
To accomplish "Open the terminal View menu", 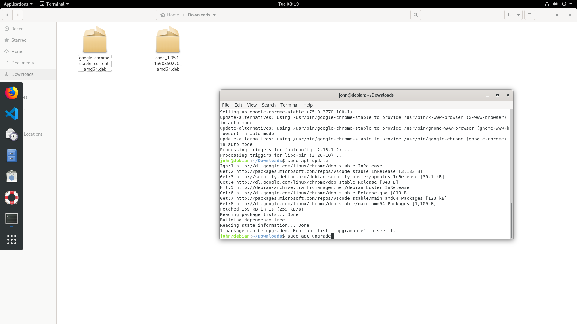I will (x=252, y=105).
